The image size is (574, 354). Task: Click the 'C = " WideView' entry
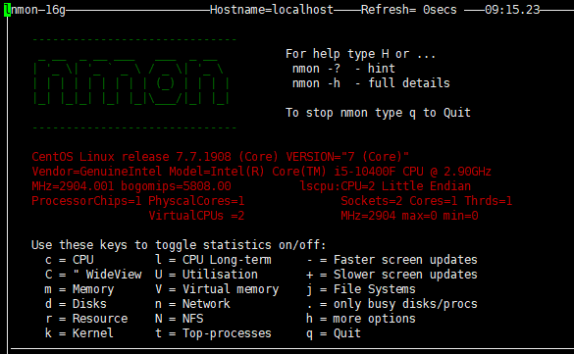(x=93, y=275)
